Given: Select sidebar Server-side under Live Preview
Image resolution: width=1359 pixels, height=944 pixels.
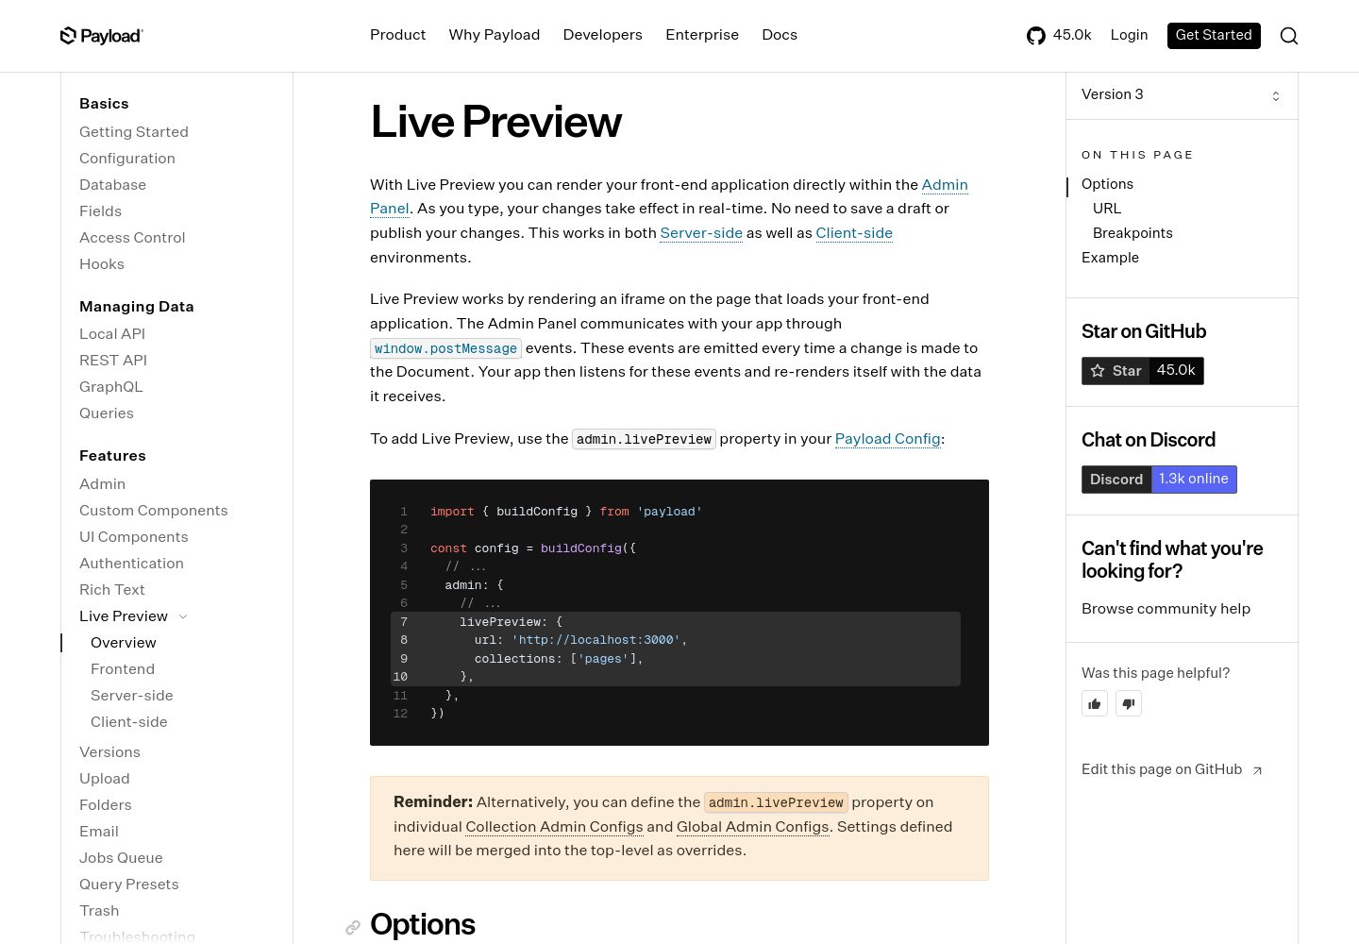Looking at the screenshot, I should pyautogui.click(x=132, y=696).
